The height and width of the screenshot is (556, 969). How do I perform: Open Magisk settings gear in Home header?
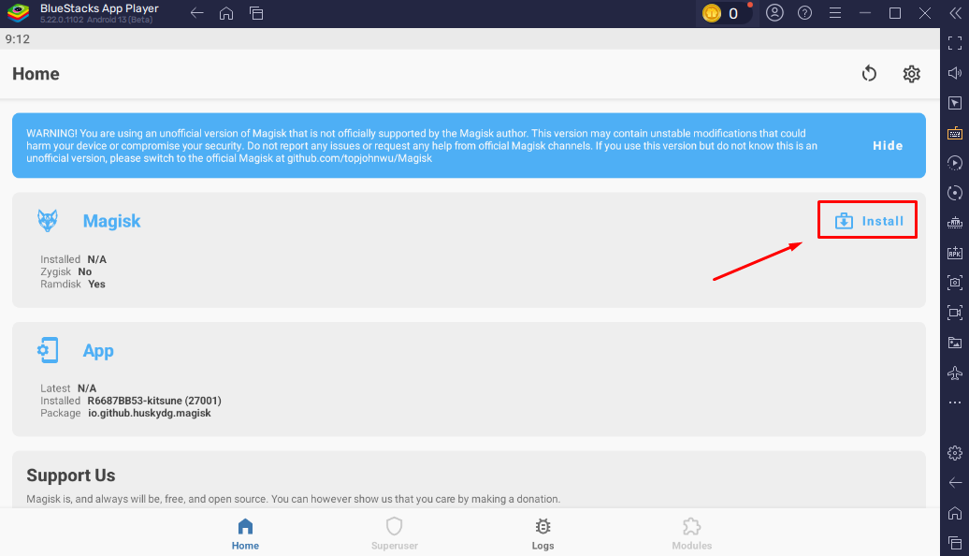click(912, 74)
